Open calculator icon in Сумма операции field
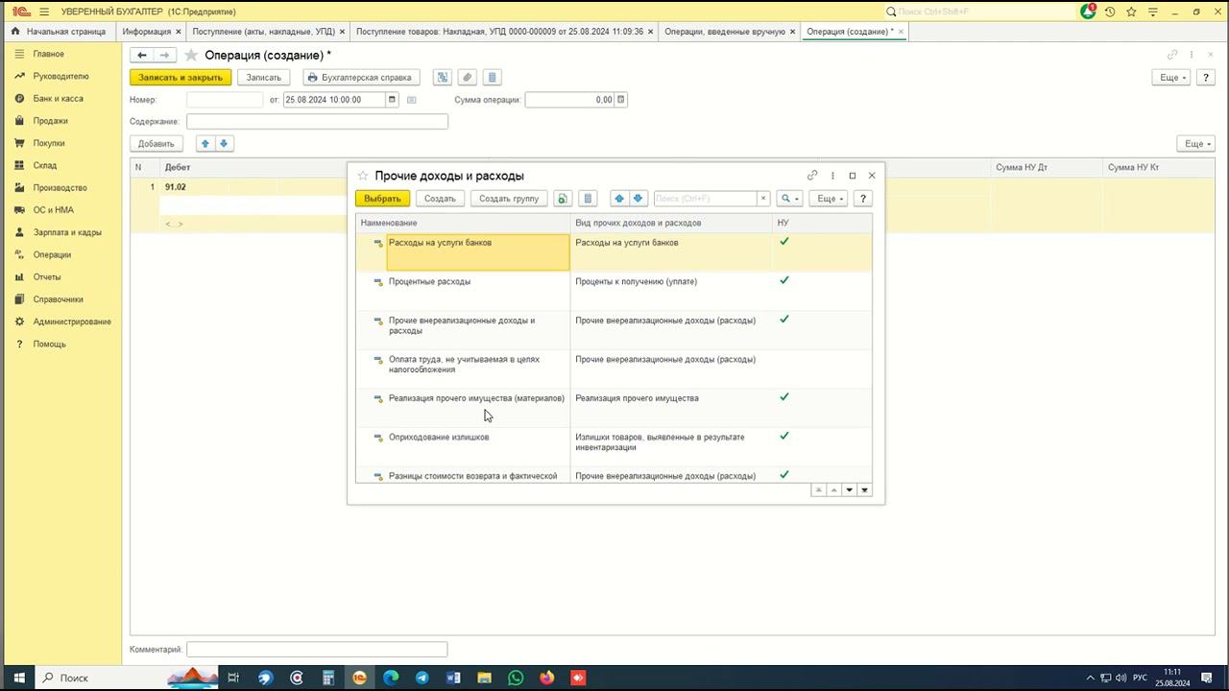Image resolution: width=1229 pixels, height=691 pixels. [621, 100]
